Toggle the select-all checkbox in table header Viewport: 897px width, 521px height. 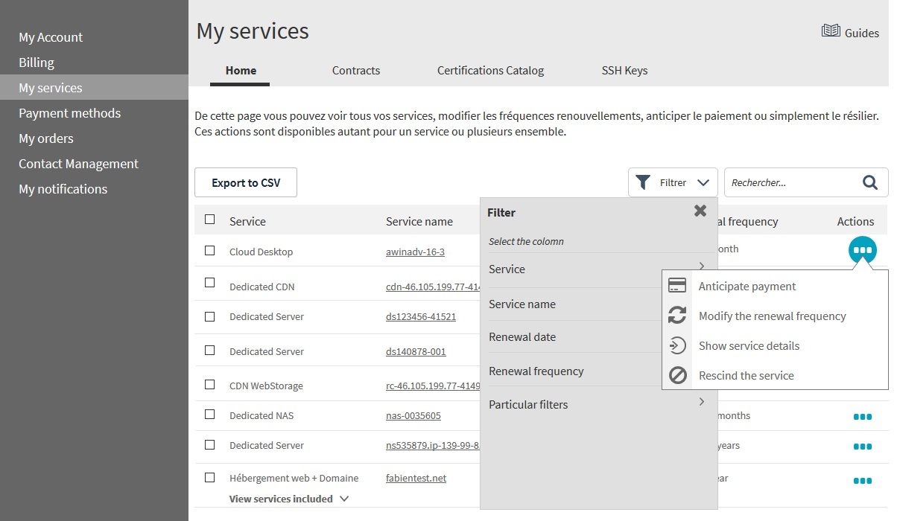pyautogui.click(x=210, y=220)
